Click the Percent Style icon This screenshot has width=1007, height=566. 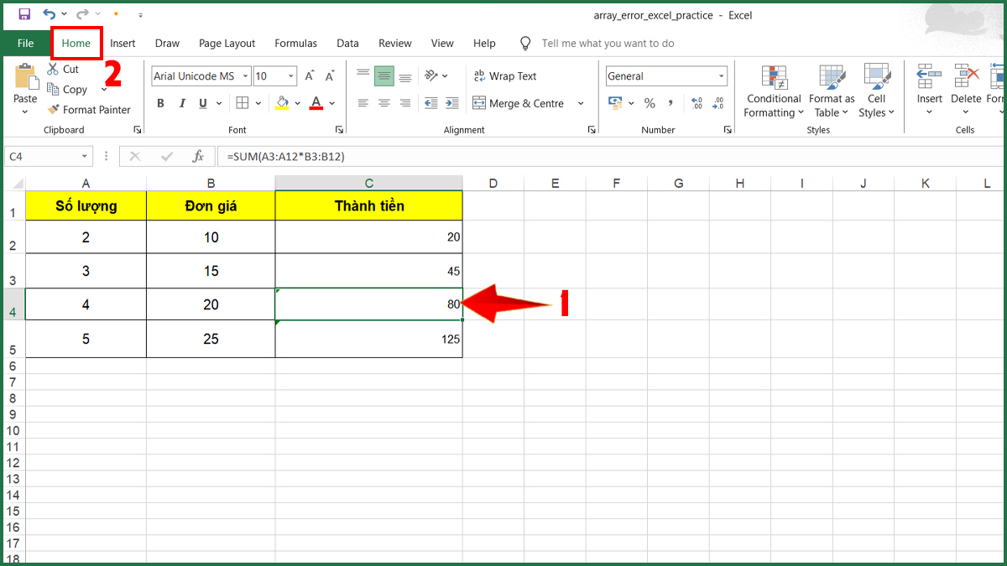pyautogui.click(x=650, y=103)
